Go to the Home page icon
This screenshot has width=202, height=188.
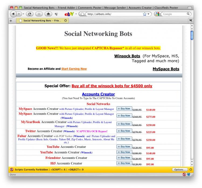(48, 14)
